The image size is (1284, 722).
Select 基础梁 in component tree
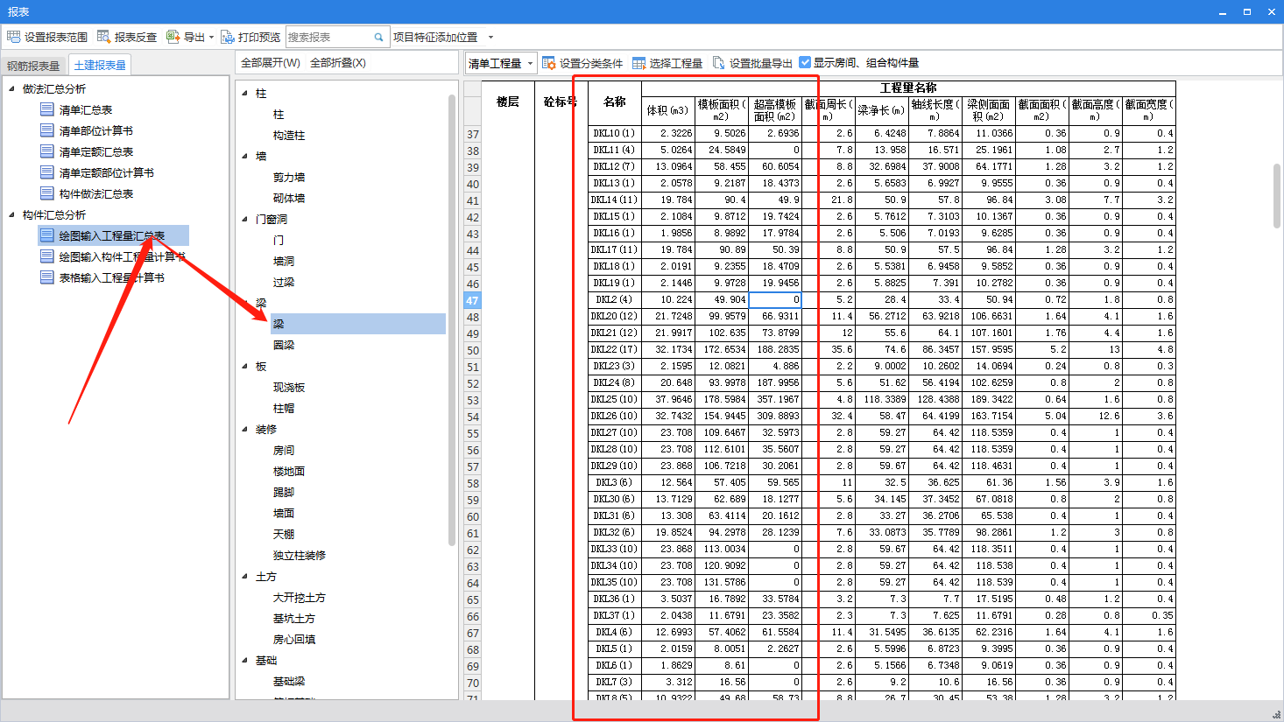tap(289, 681)
